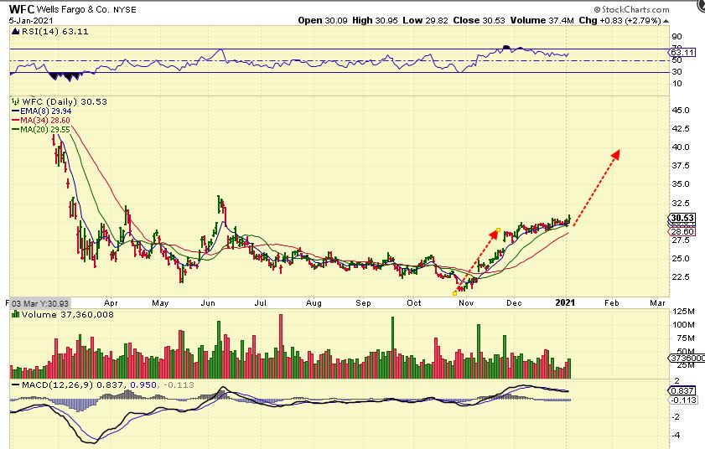Click the blue line swatch before EMA(8)
Image resolution: width=705 pixels, height=449 pixels.
(x=15, y=111)
